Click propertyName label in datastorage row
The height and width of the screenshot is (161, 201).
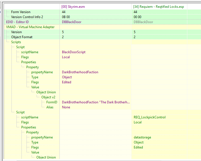[x=42, y=137]
